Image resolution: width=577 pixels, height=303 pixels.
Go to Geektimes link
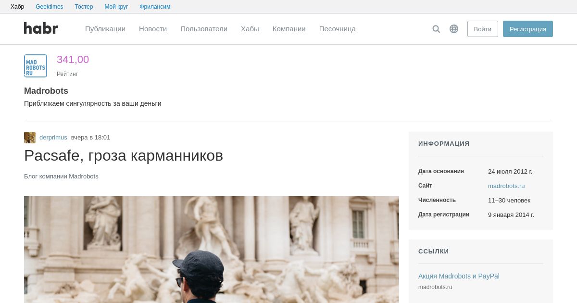[x=50, y=7]
